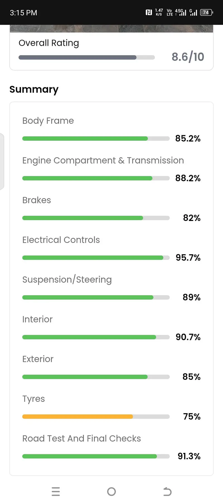Click the vehicle image strip at top
This screenshot has width=223, height=504.
[x=111, y=28]
